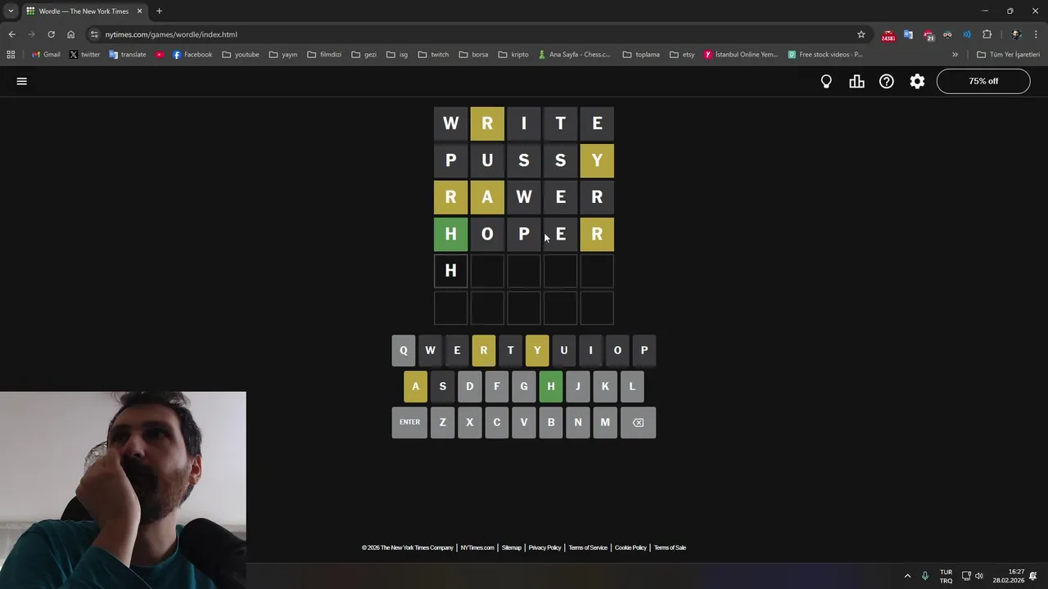Click the K key on the keyboard
The width and height of the screenshot is (1048, 589).
point(605,386)
